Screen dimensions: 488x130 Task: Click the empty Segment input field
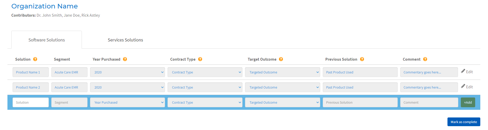[69, 102]
